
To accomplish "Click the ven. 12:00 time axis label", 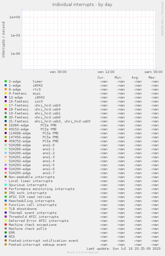I will 106,72.
